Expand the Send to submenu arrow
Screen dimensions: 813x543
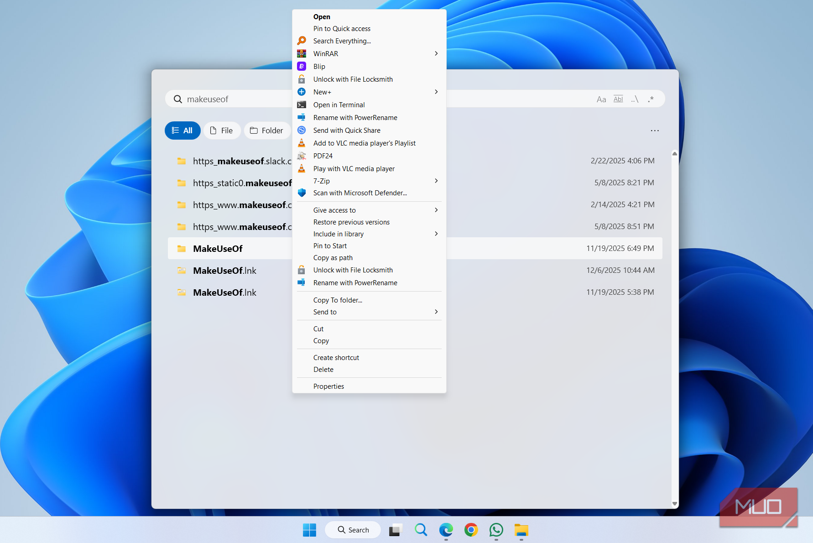pyautogui.click(x=436, y=312)
